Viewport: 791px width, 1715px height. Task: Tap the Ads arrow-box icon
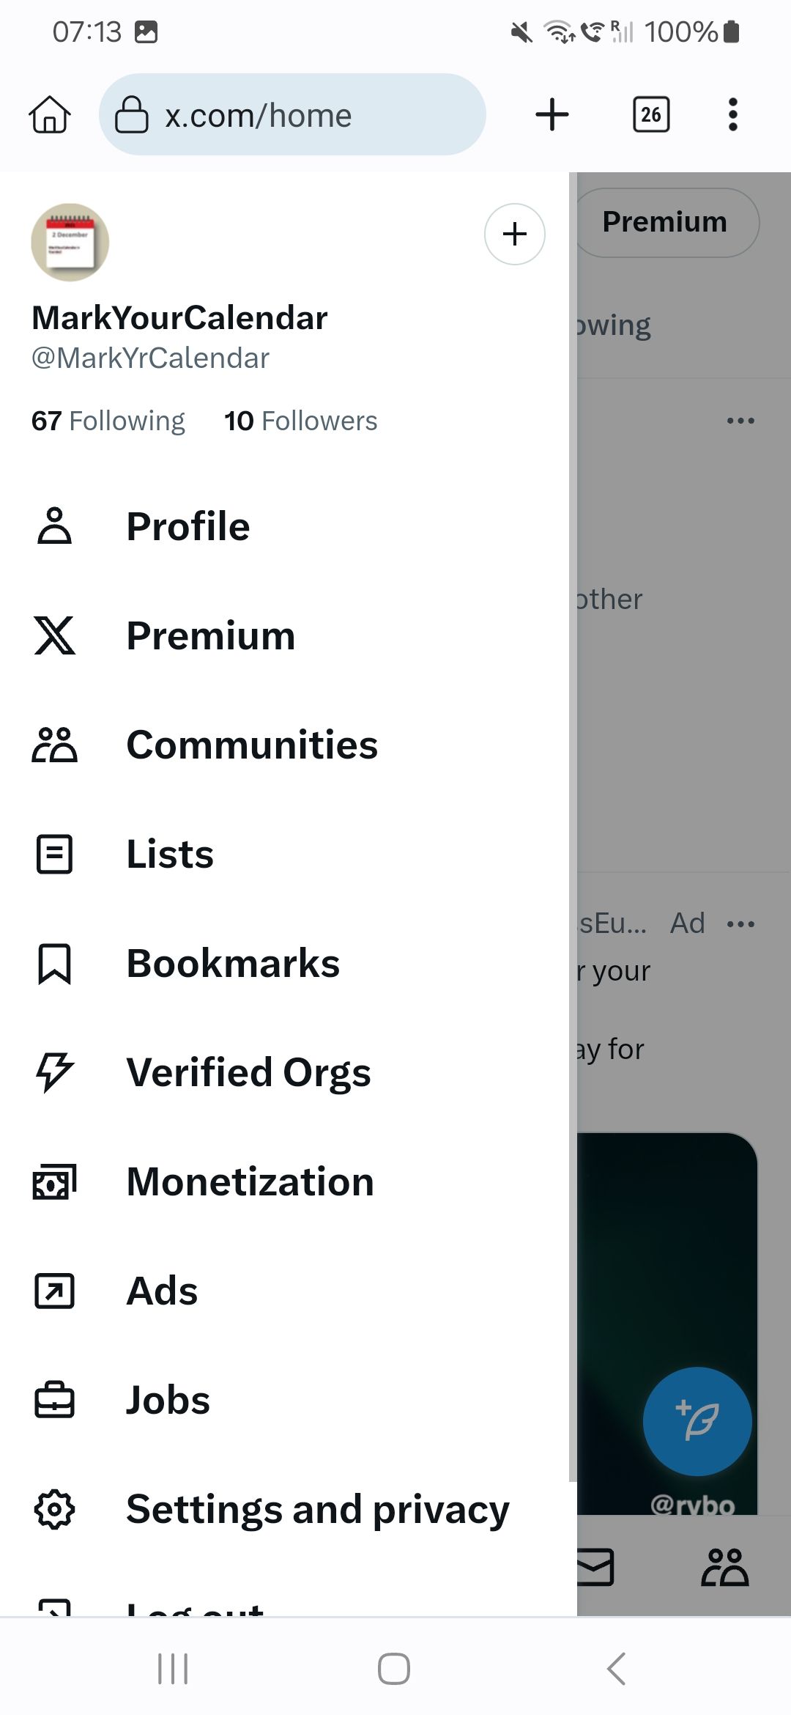click(54, 1291)
